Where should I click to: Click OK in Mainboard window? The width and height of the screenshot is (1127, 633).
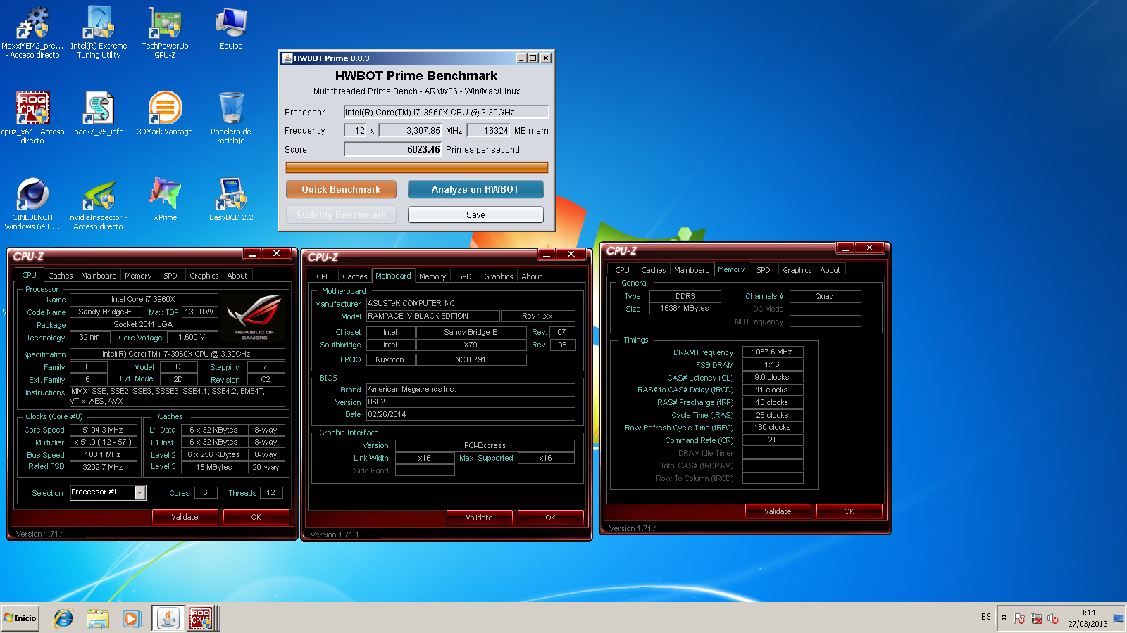coord(550,518)
